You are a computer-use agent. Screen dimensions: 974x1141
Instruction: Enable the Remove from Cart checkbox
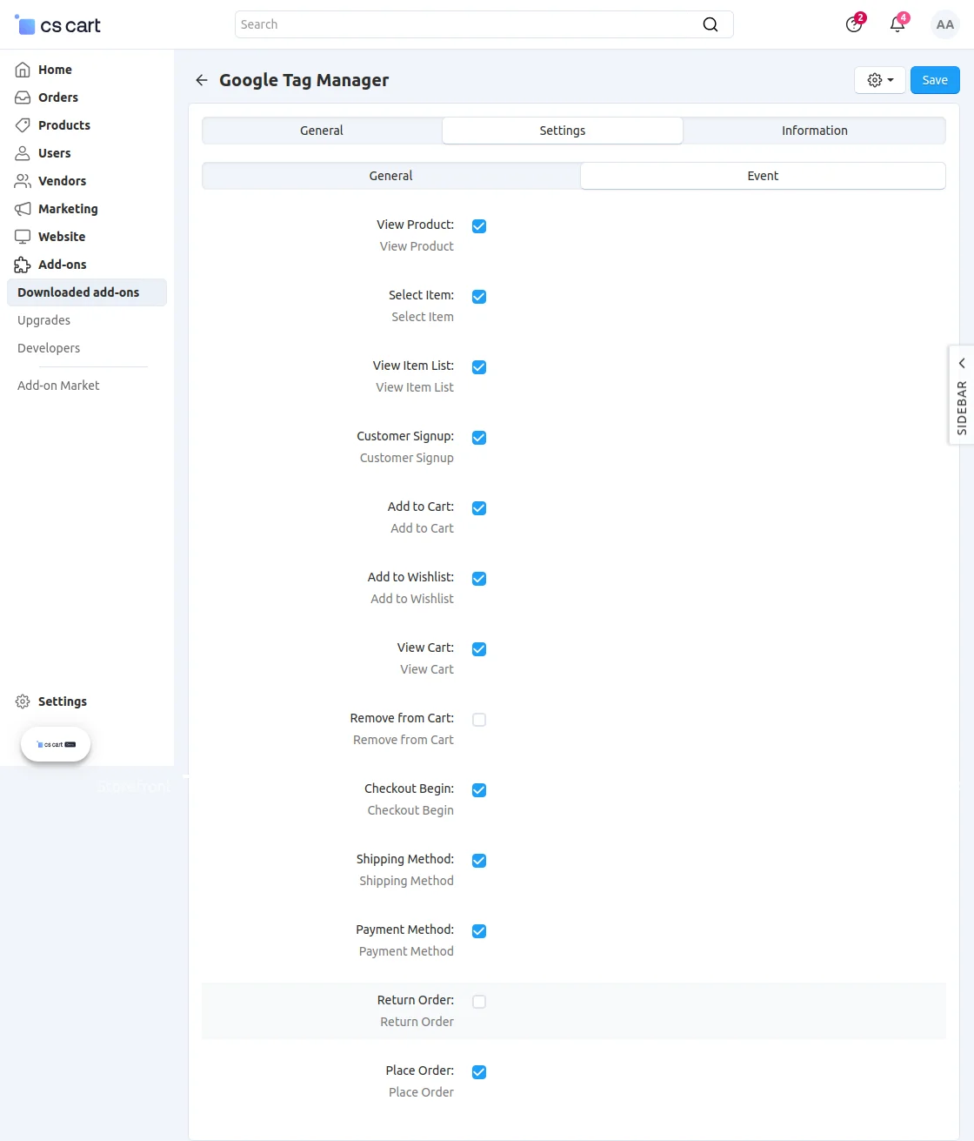479,720
